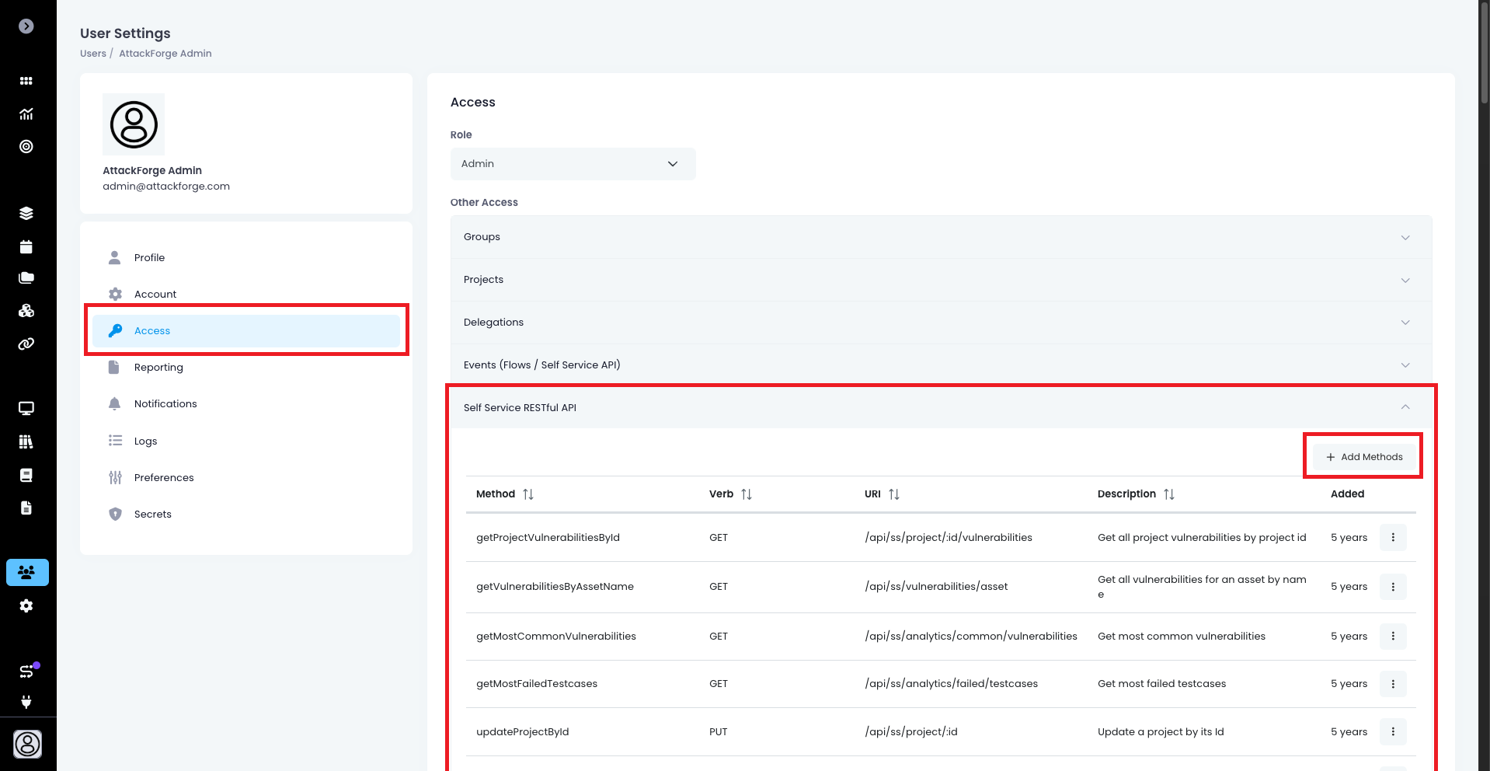Open the Role dropdown showing Admin
Screen dimensions: 1490x771
[x=573, y=164]
